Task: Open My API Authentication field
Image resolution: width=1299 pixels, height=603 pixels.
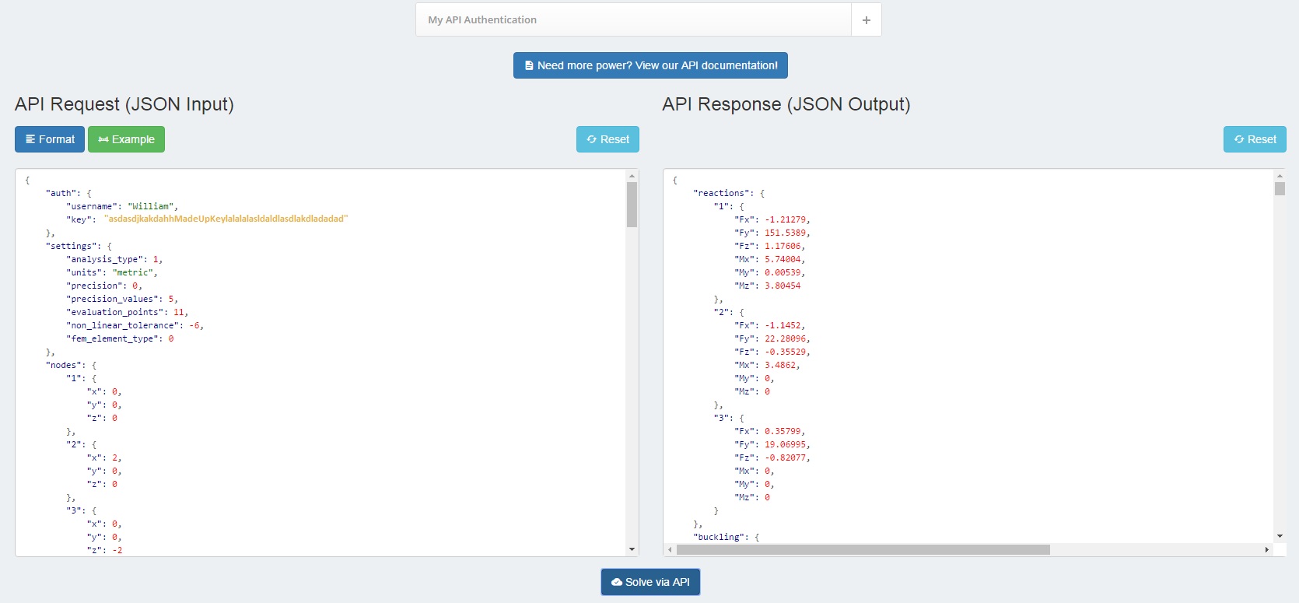Action: (x=633, y=19)
